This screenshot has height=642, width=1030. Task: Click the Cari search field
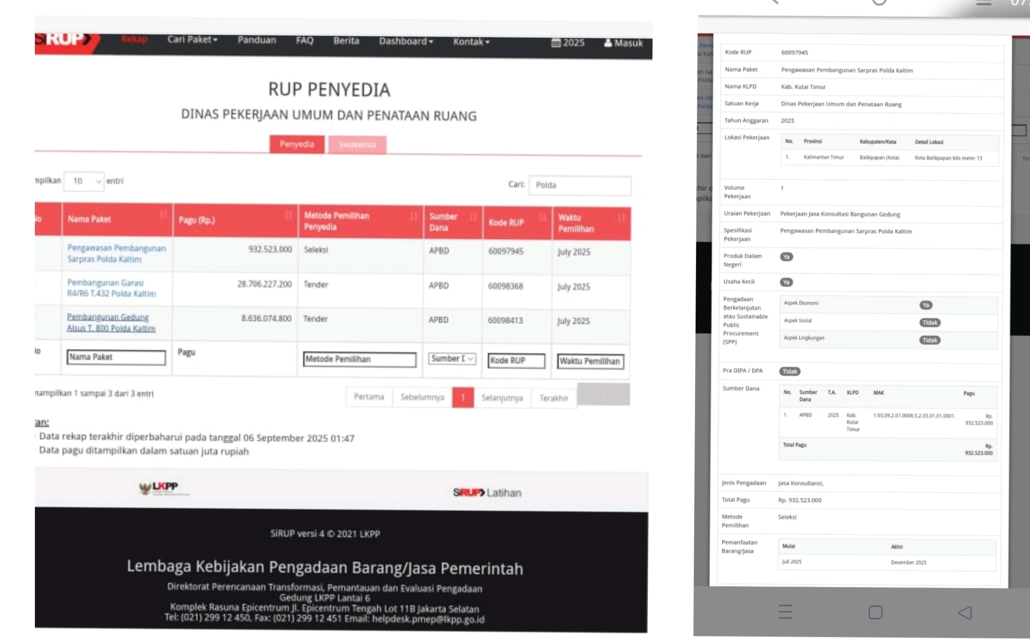click(579, 185)
